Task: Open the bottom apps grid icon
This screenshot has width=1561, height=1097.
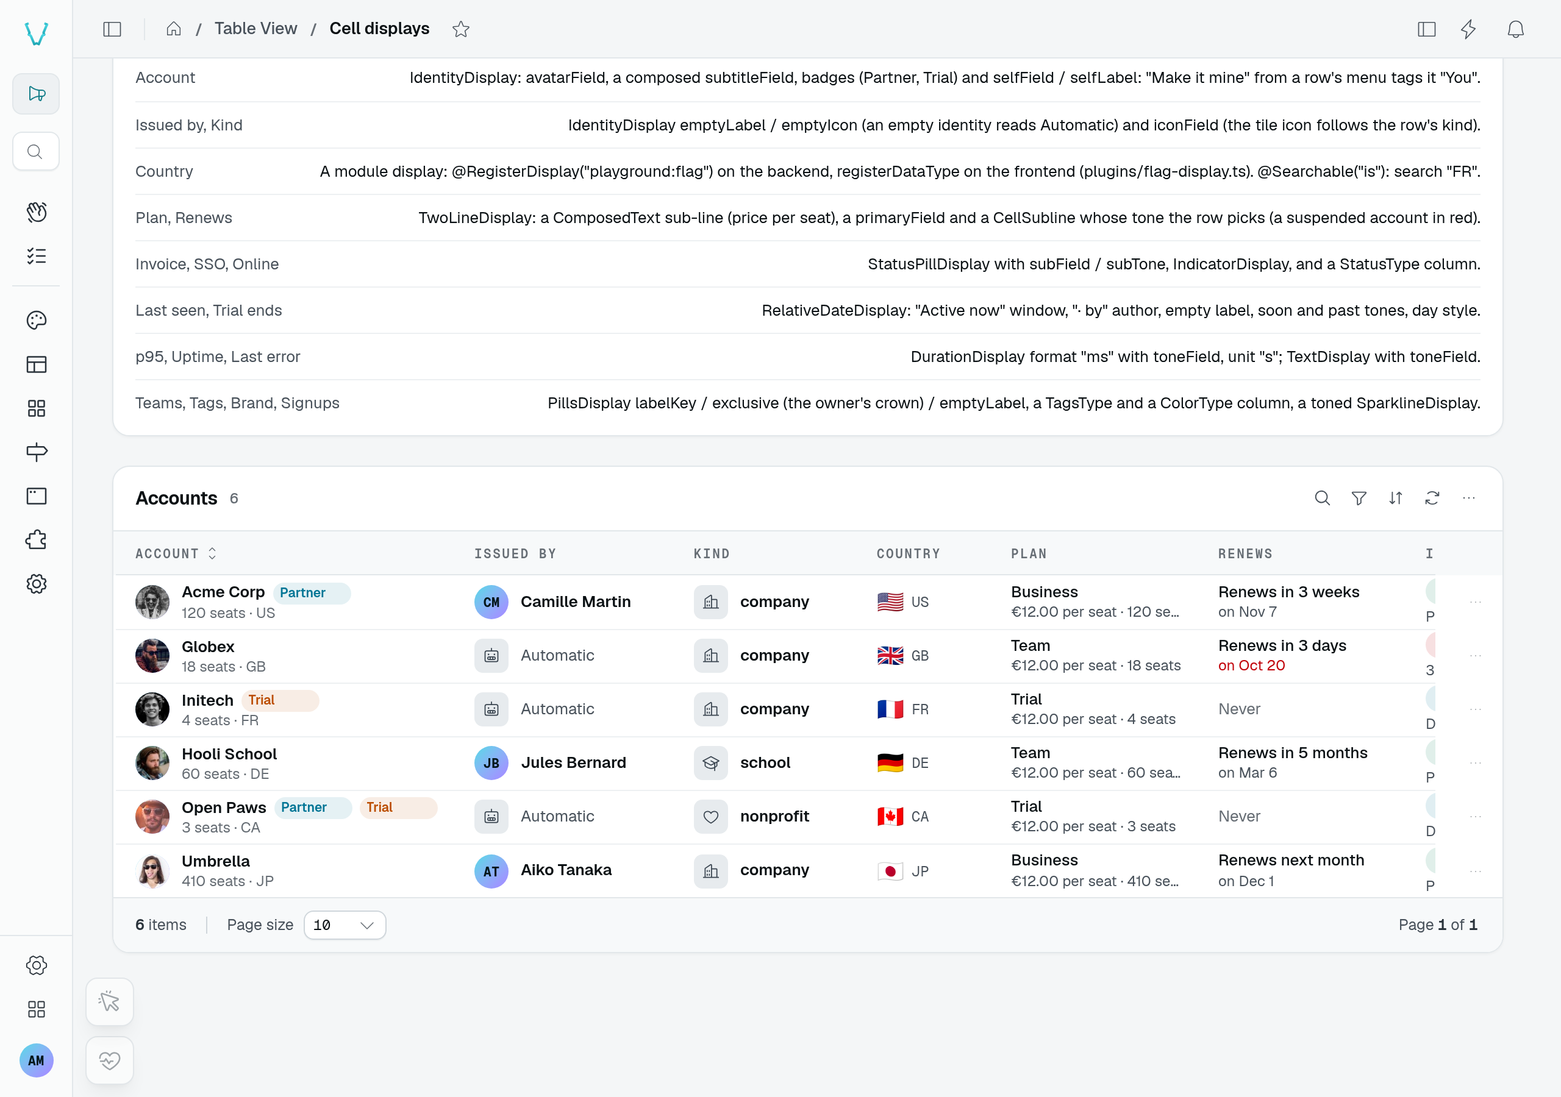Action: [x=36, y=1009]
